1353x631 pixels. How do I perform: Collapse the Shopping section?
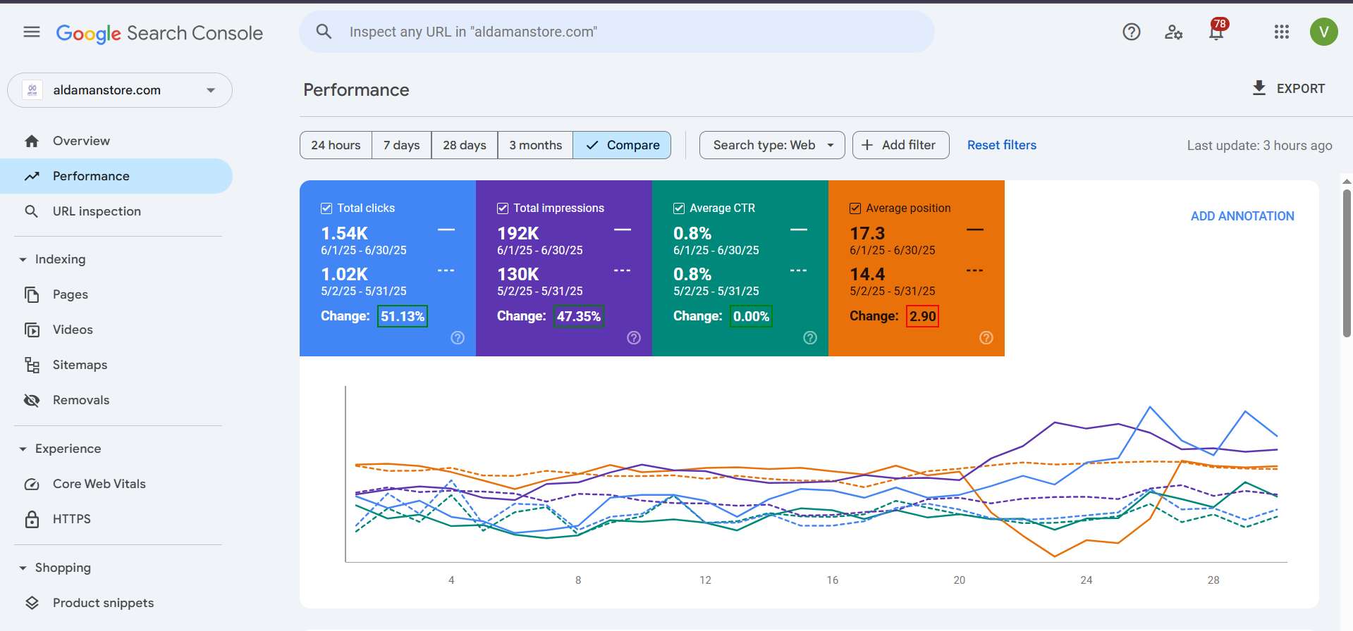click(23, 568)
